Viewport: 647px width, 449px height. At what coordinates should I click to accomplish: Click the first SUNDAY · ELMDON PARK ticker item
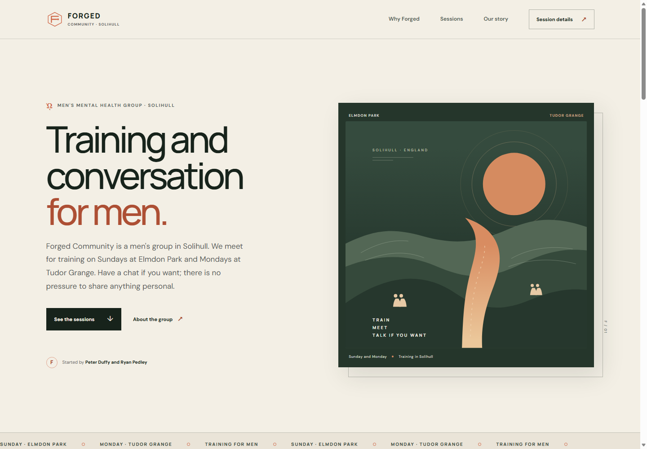[33, 444]
